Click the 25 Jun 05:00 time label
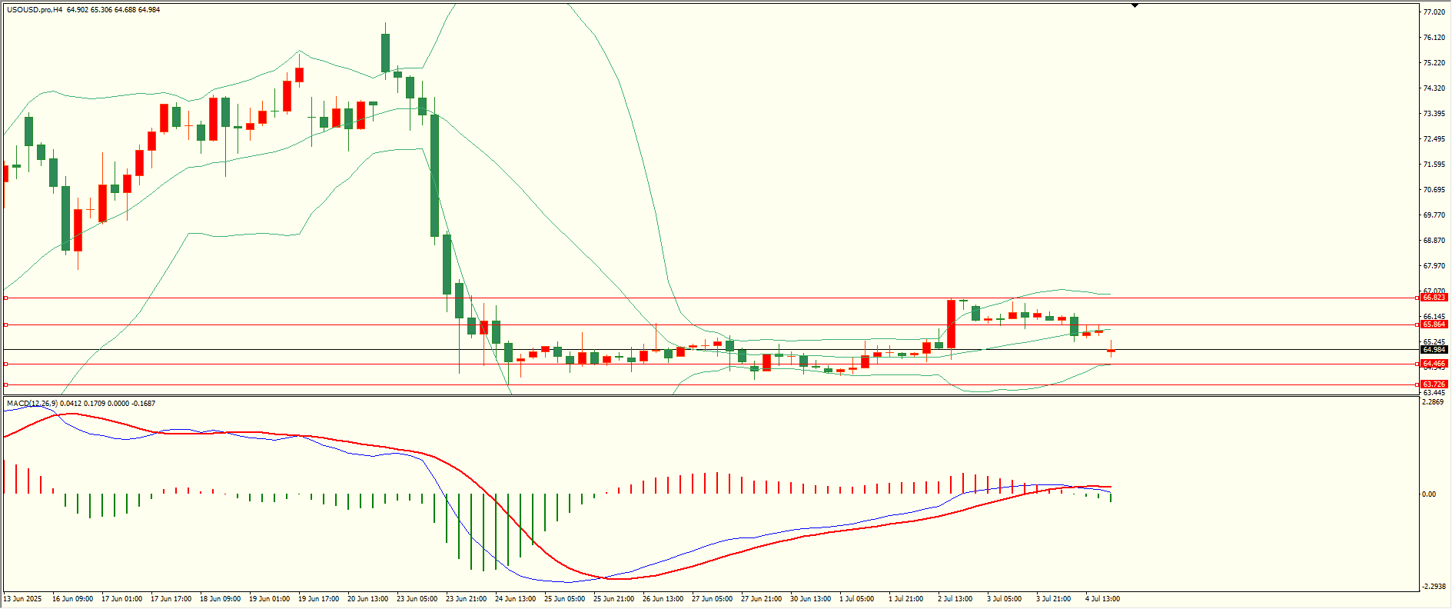The height and width of the screenshot is (609, 1452). [x=564, y=599]
